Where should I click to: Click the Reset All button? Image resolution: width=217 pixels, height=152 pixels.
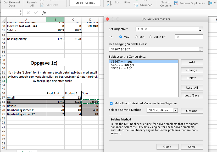pyautogui.click(x=192, y=88)
